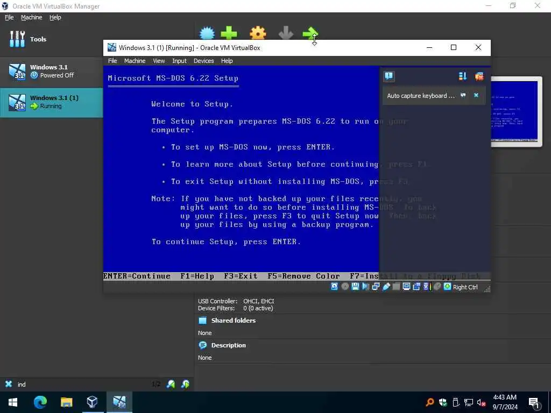Click the New machine starburst icon in Manager toolbar

[x=207, y=33]
